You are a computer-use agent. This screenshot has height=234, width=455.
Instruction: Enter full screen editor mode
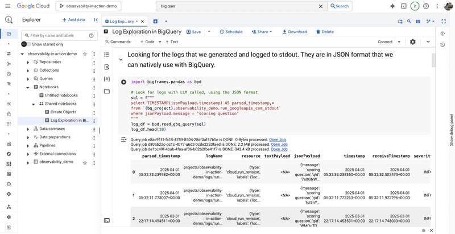tap(444, 21)
